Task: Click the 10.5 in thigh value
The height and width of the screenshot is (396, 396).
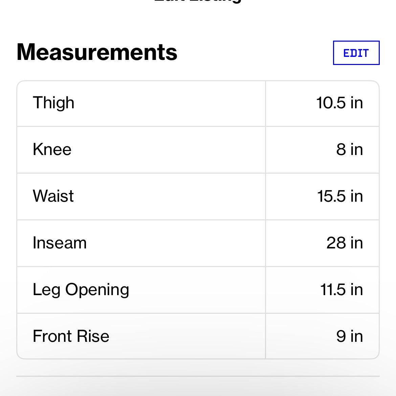Action: pos(339,103)
